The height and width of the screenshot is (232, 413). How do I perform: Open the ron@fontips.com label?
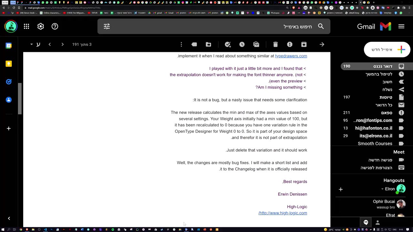[x=373, y=121]
